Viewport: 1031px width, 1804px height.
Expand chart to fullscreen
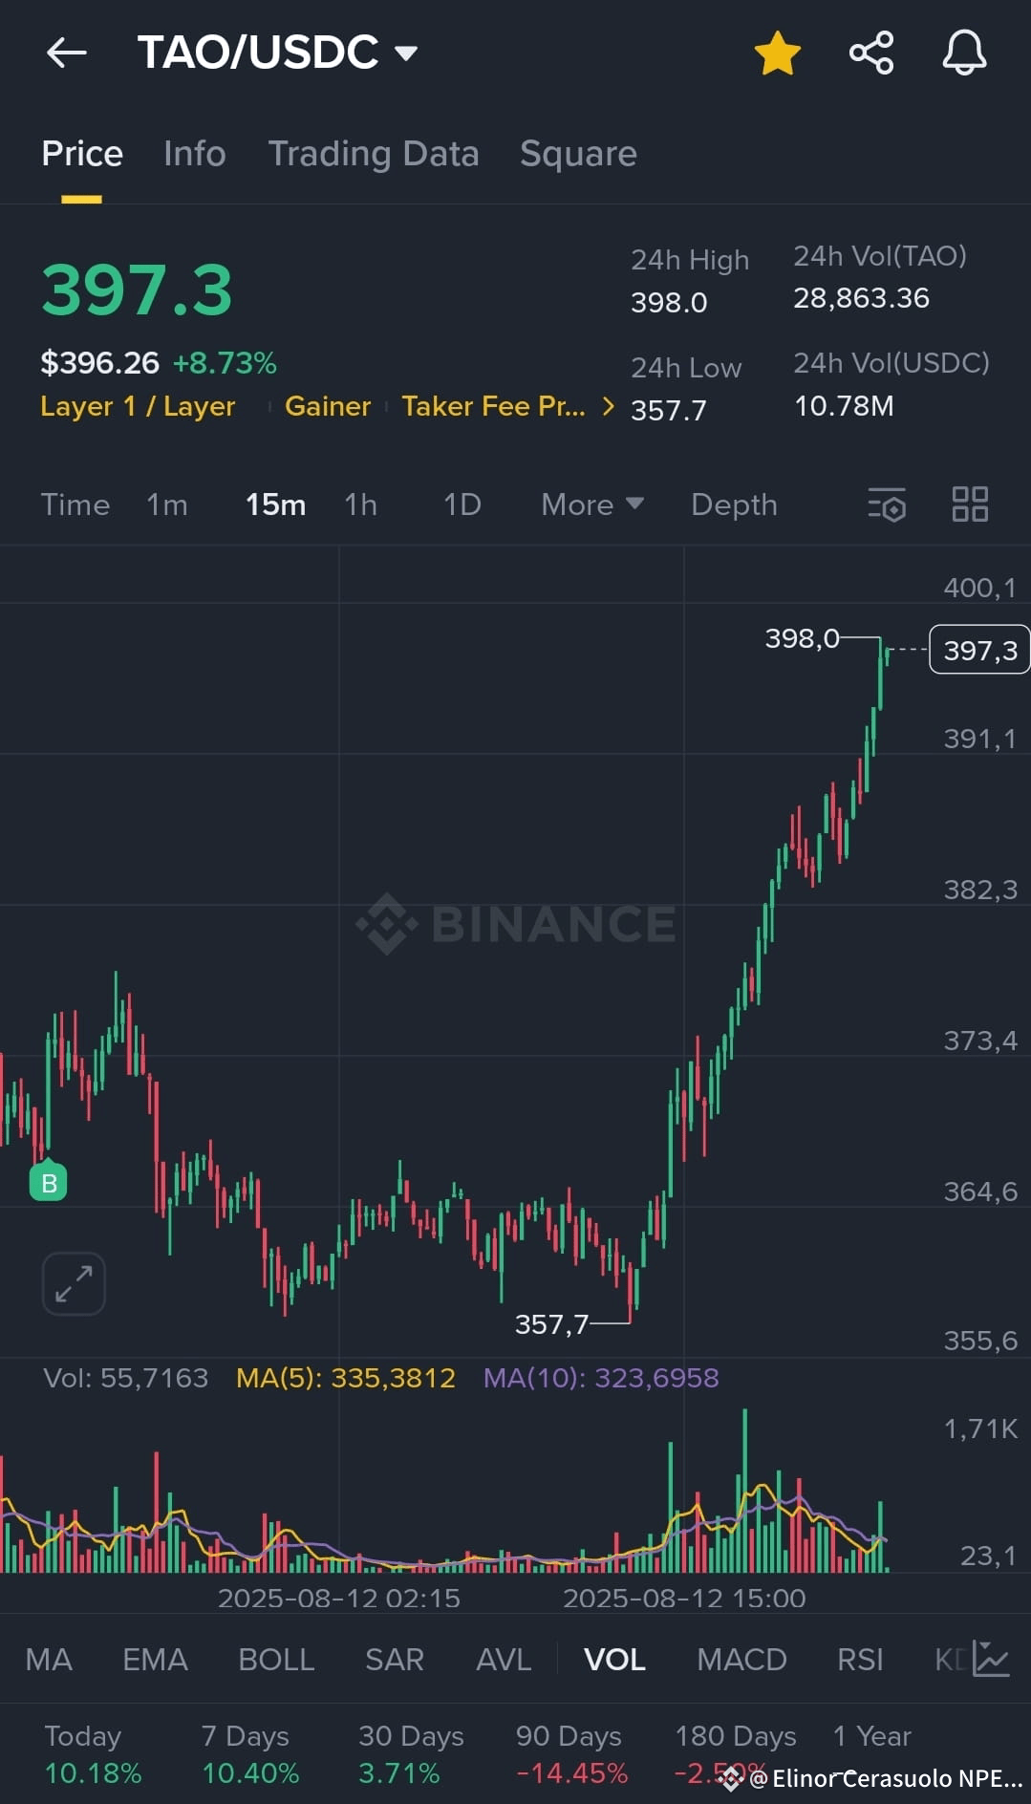tap(74, 1283)
